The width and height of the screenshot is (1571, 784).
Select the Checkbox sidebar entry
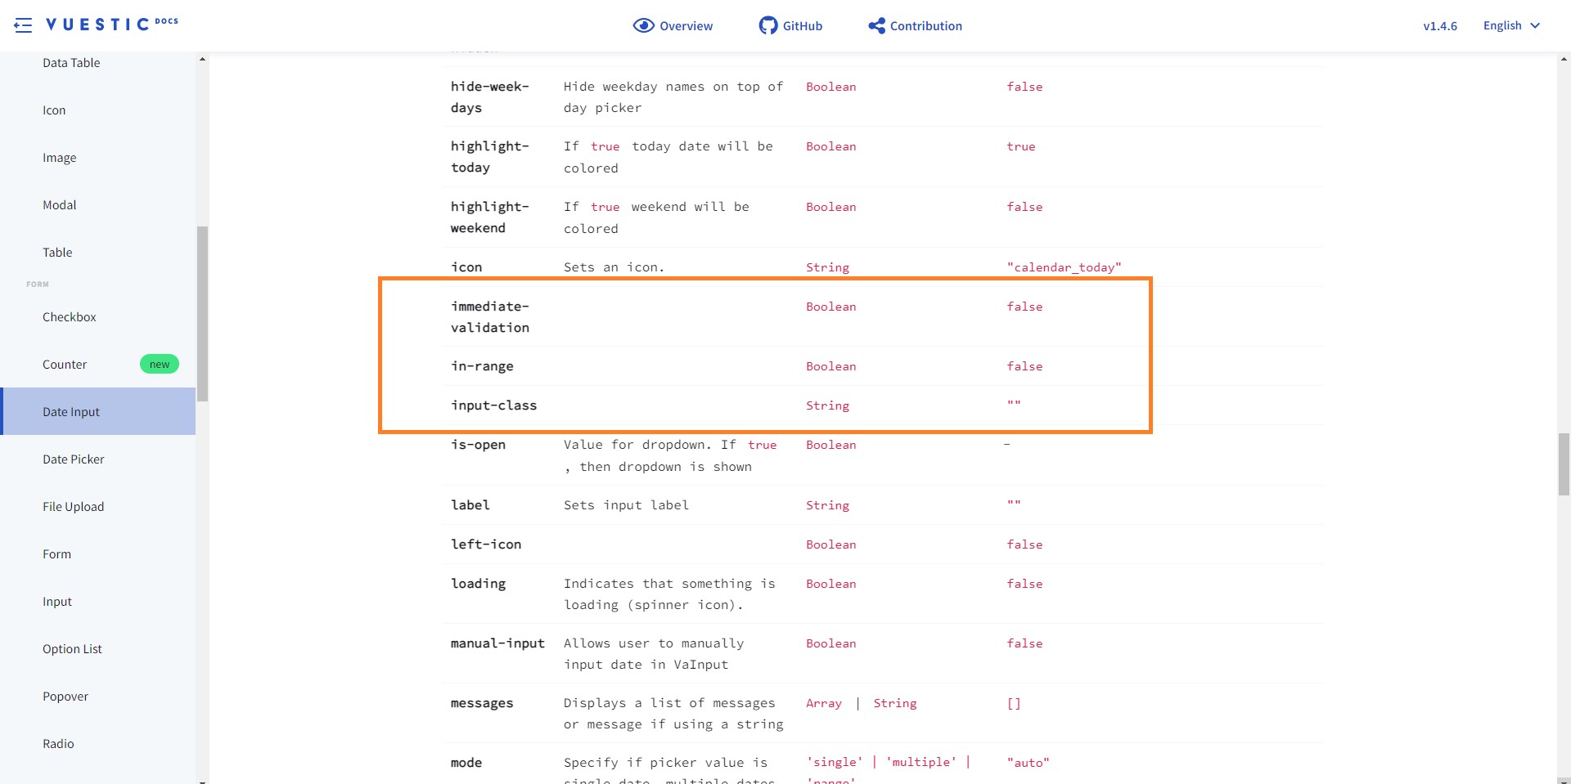pyautogui.click(x=69, y=316)
